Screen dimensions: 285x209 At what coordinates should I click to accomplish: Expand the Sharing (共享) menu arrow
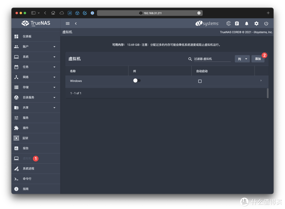54,108
